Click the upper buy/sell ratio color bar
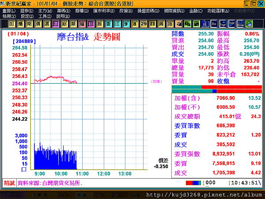The height and width of the screenshot is (199, 265). pyautogui.click(x=217, y=87)
